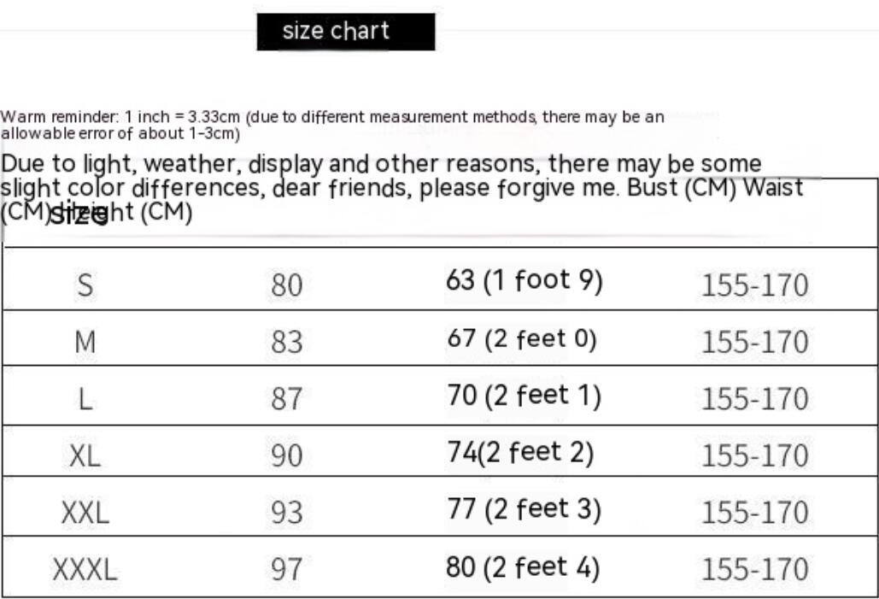879x599 pixels.
Task: Click the bust value 97
Action: [x=287, y=570]
